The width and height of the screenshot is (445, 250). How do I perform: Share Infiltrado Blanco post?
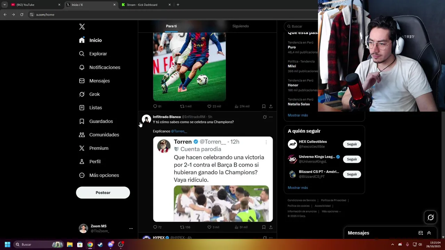click(x=271, y=227)
